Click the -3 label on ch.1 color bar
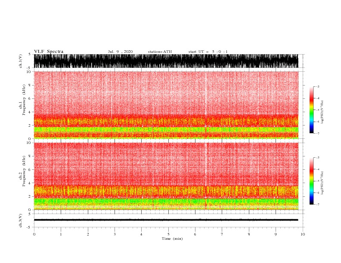Screen dimensions: 341x263 [318, 86]
